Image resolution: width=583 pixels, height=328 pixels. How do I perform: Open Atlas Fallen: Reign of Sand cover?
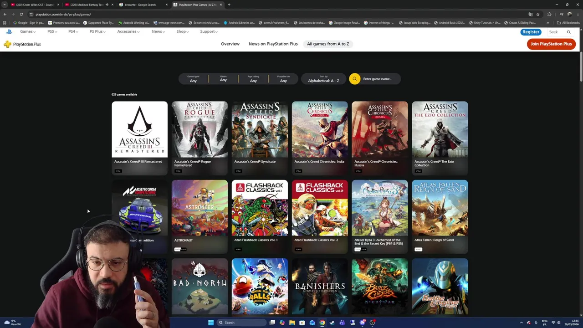tap(440, 208)
